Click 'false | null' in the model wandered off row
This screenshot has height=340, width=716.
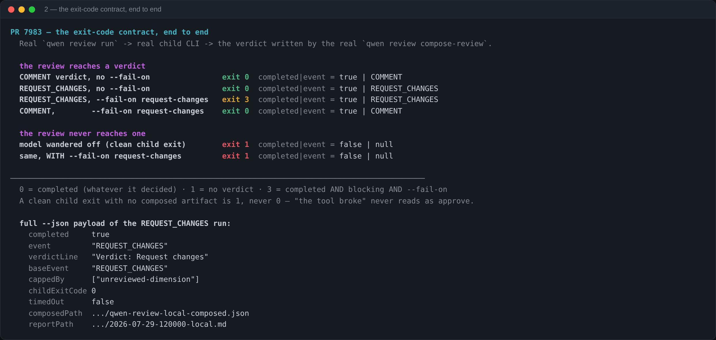point(366,144)
